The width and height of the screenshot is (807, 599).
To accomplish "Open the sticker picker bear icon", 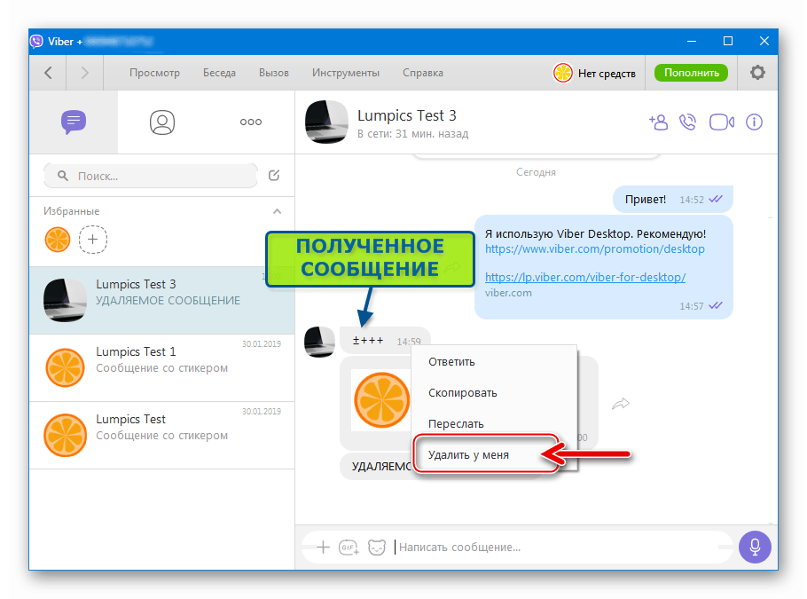I will tap(377, 547).
